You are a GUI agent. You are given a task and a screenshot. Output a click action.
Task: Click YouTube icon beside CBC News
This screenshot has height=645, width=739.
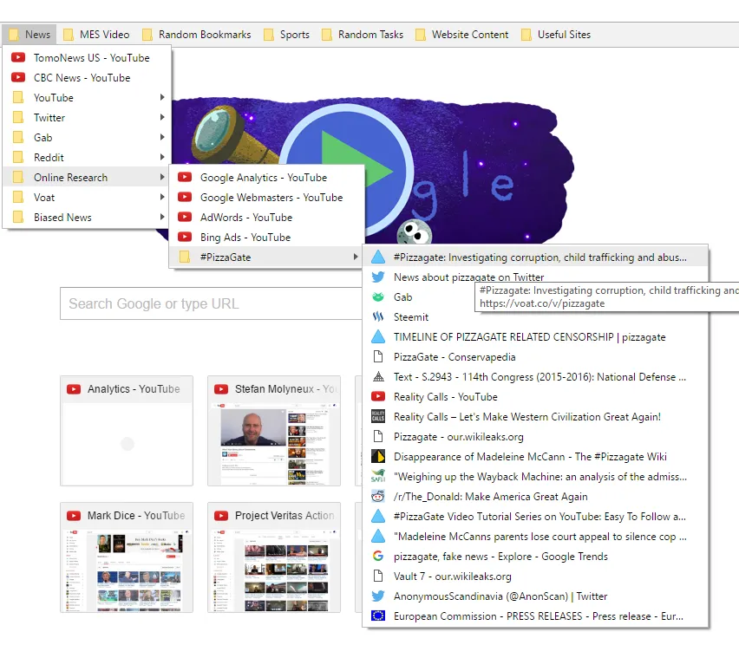(18, 77)
